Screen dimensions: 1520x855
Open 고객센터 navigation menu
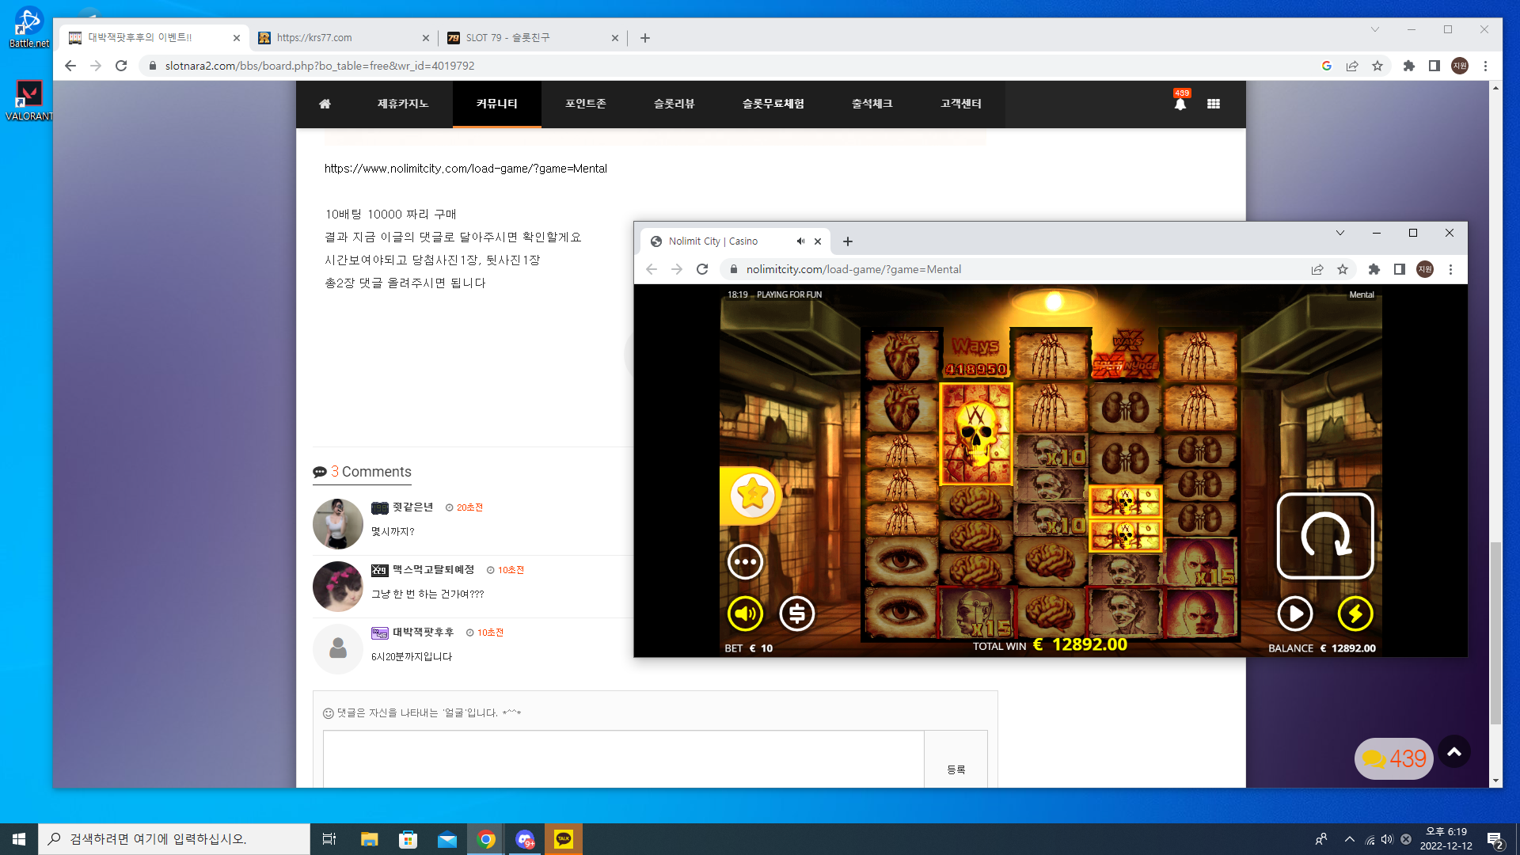coord(961,104)
